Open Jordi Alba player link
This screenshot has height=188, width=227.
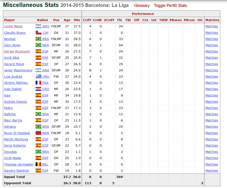coord(12,58)
